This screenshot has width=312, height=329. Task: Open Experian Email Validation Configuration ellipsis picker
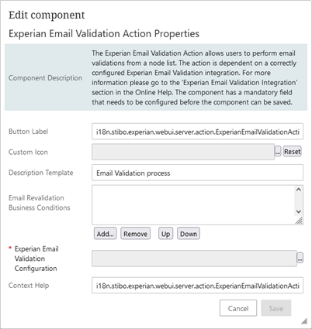click(300, 258)
